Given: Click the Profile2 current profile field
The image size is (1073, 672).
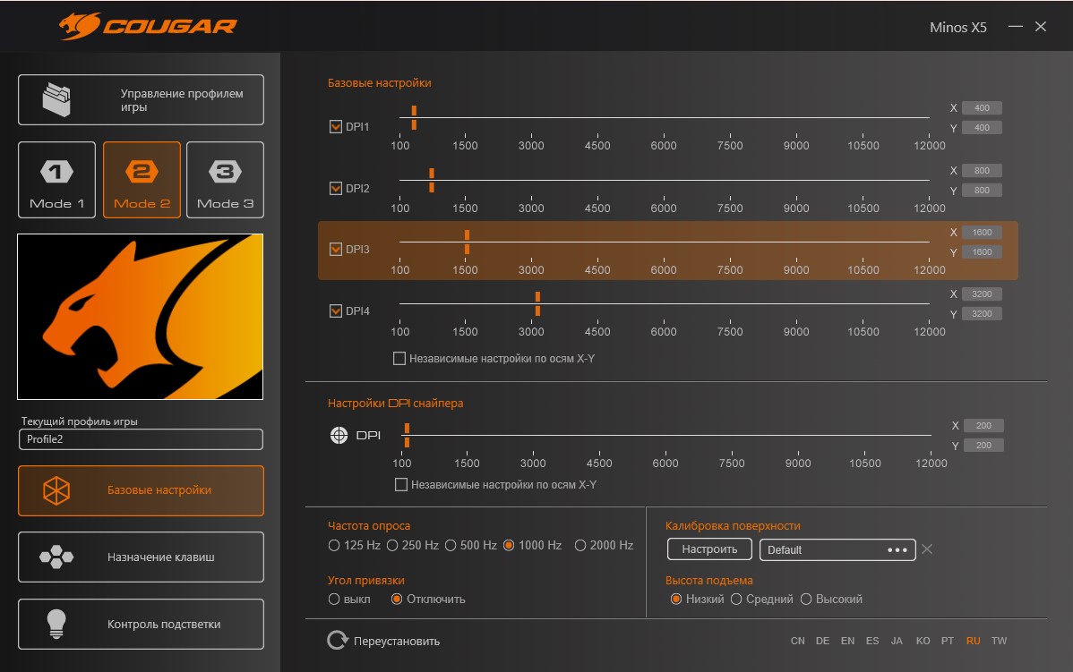Looking at the screenshot, I should click(x=141, y=439).
